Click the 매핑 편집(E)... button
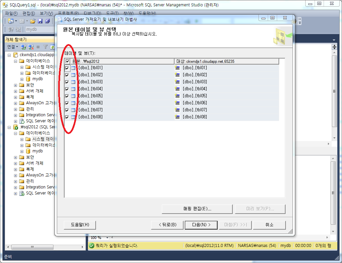This screenshot has width=342, height=263. [x=197, y=209]
